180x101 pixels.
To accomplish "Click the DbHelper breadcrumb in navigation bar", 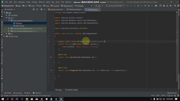I will (79, 6).
